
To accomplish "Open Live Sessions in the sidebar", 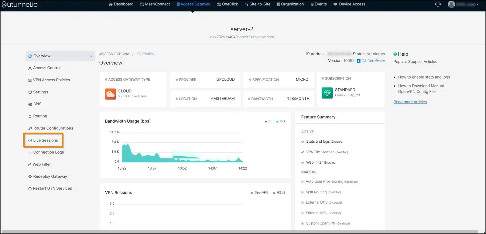I will pyautogui.click(x=46, y=141).
